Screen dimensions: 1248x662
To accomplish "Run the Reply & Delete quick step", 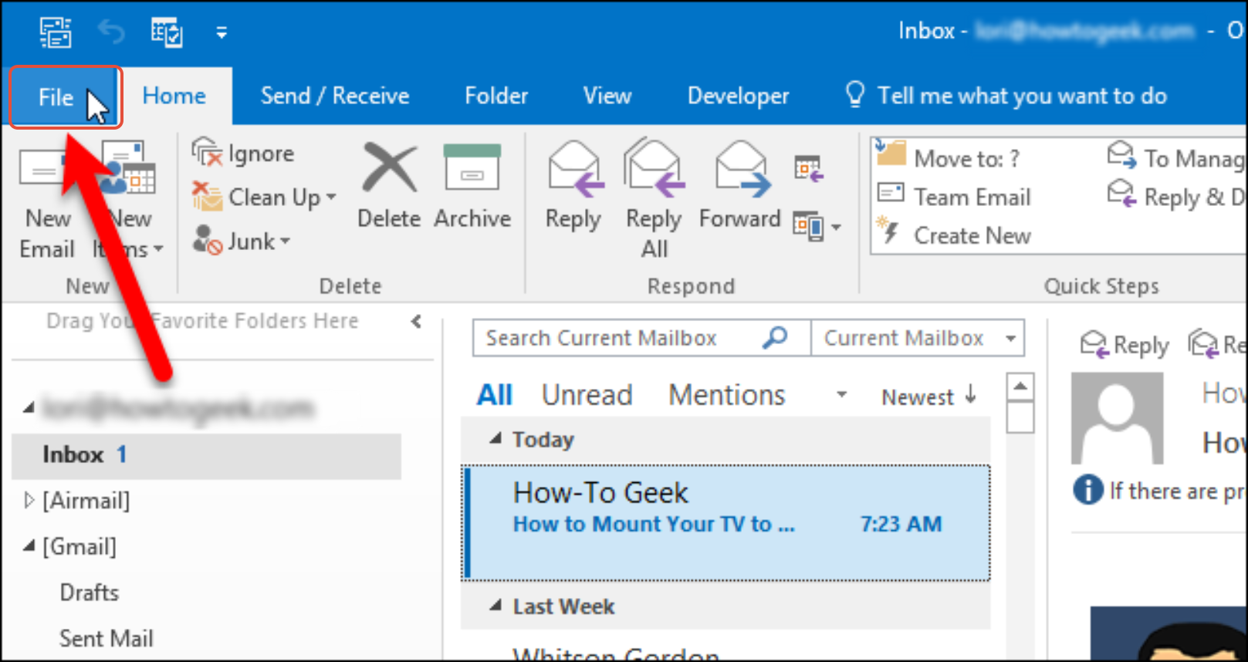I will pyautogui.click(x=1176, y=197).
